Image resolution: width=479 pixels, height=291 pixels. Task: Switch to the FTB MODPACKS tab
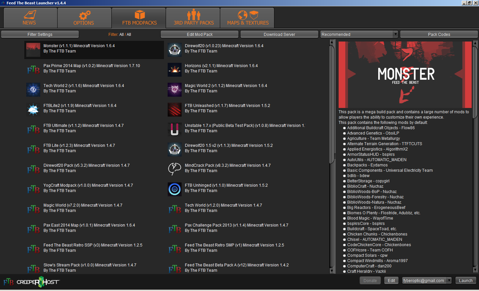point(139,18)
